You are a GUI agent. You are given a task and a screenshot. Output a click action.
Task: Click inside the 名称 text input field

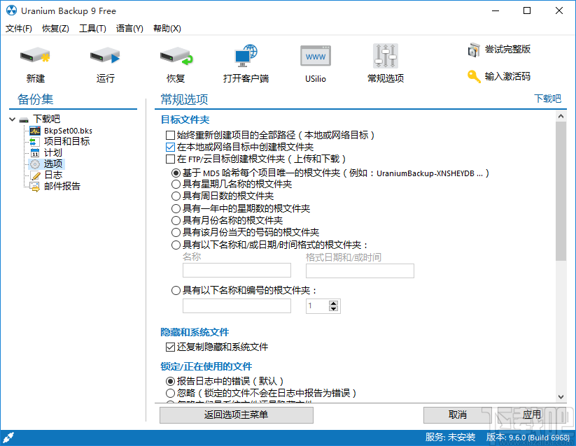[x=236, y=271]
